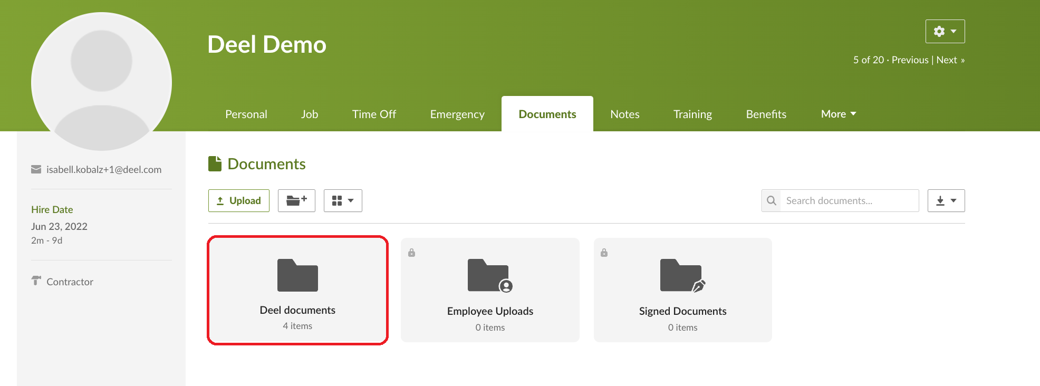
Task: Switch to the Notes tab
Action: point(625,114)
